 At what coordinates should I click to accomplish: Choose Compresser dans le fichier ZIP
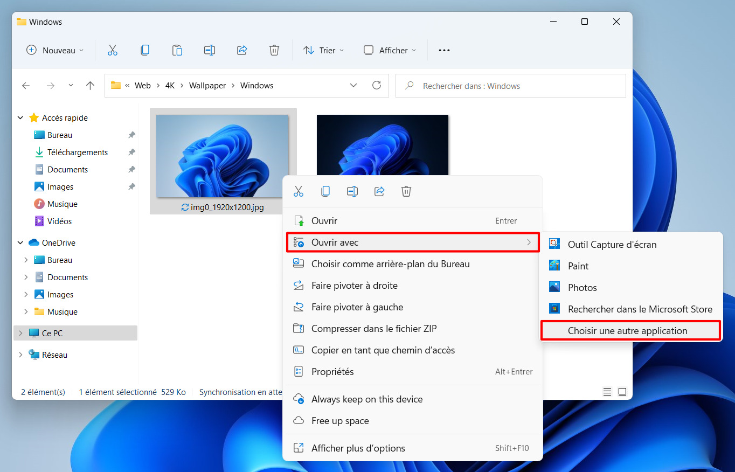pos(413,329)
